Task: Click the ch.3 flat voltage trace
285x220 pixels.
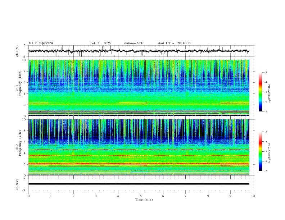Action: click(139, 184)
